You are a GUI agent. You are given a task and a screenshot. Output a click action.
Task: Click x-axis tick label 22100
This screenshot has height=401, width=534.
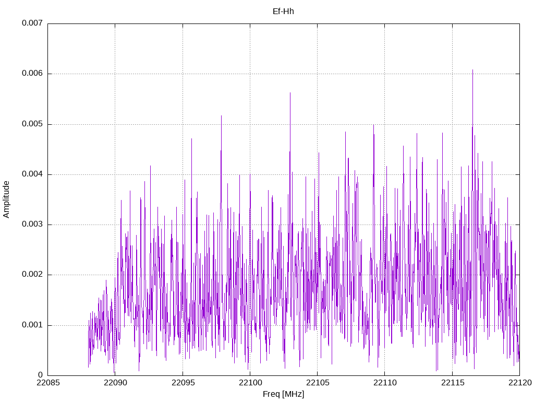click(250, 383)
